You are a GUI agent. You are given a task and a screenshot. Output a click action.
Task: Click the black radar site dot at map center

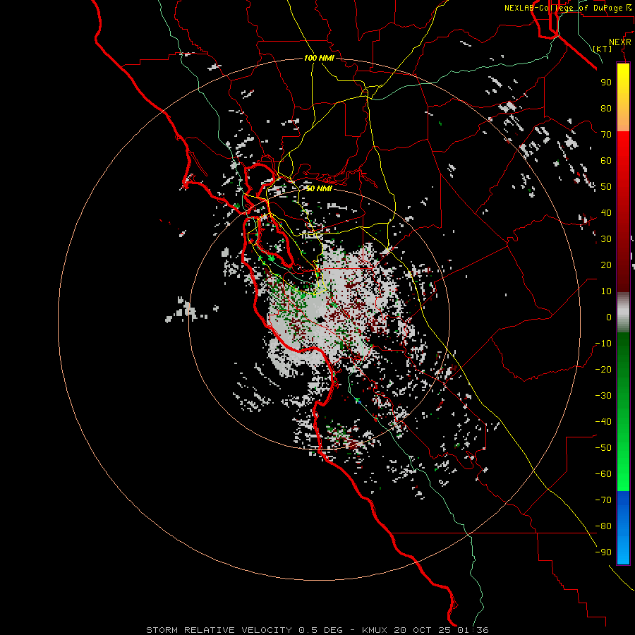320,320
